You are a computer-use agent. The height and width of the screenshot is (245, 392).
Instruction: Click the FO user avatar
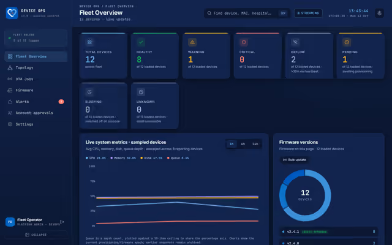pos(10,222)
